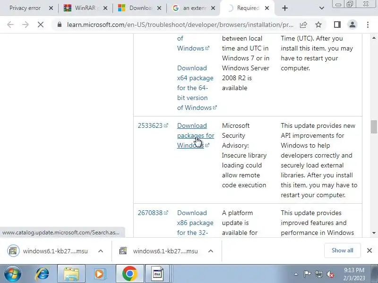Show all downloads
The height and width of the screenshot is (283, 378).
click(342, 250)
